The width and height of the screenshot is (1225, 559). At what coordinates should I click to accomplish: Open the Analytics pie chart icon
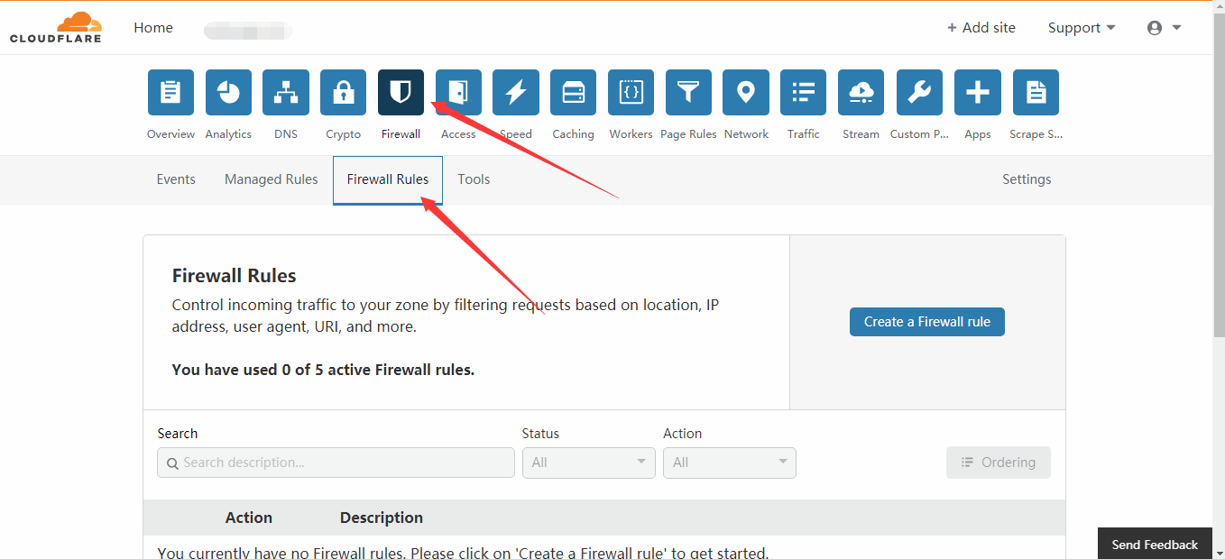[228, 93]
